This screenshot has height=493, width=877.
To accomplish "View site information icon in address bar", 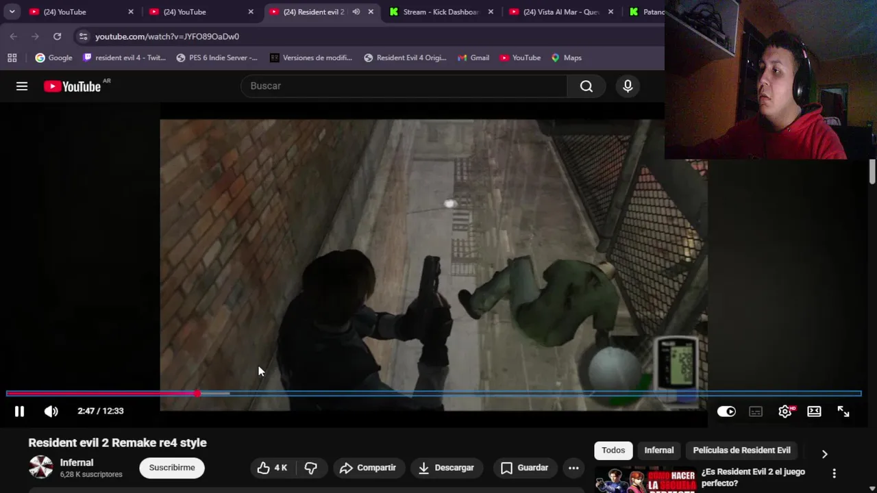I will point(83,36).
